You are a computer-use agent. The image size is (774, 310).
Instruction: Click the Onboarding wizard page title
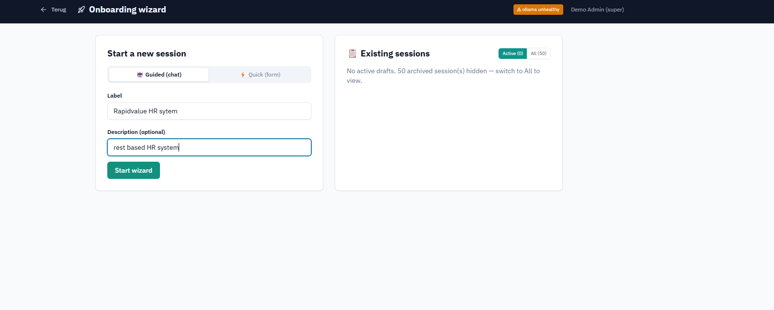pos(127,10)
